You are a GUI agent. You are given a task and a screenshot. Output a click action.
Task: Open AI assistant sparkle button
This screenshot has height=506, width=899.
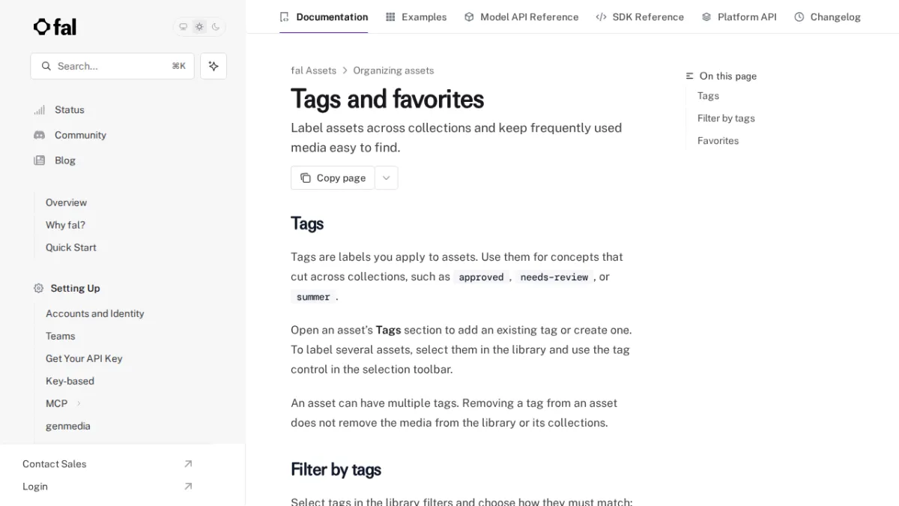click(x=214, y=66)
